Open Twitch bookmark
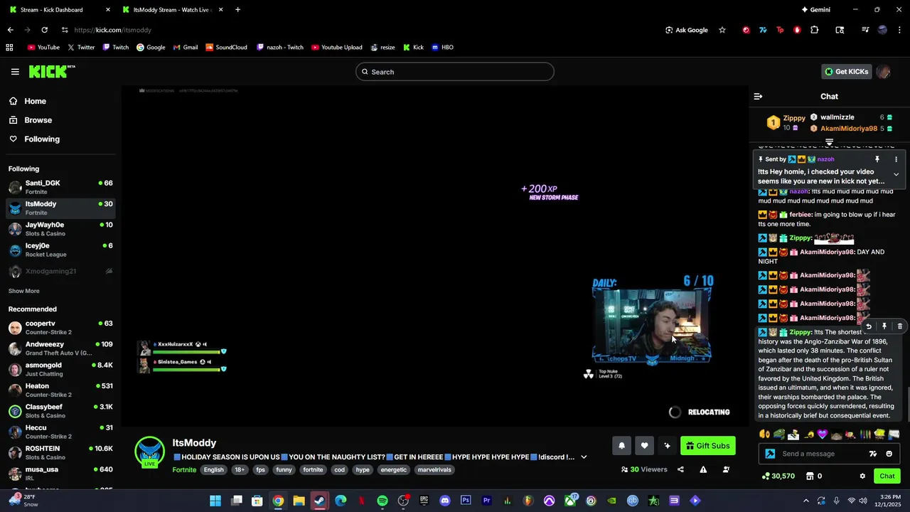This screenshot has height=512, width=910. click(116, 48)
